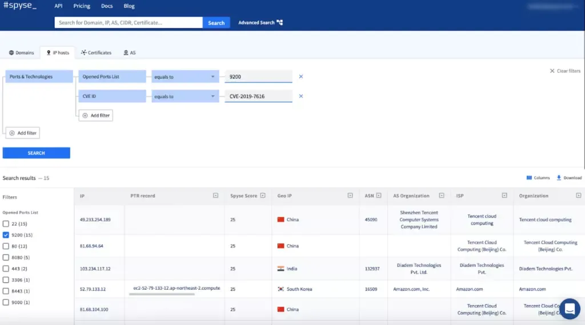Open the Spyse logo home link
Viewport: 585px width, 325px height.
pyautogui.click(x=20, y=6)
